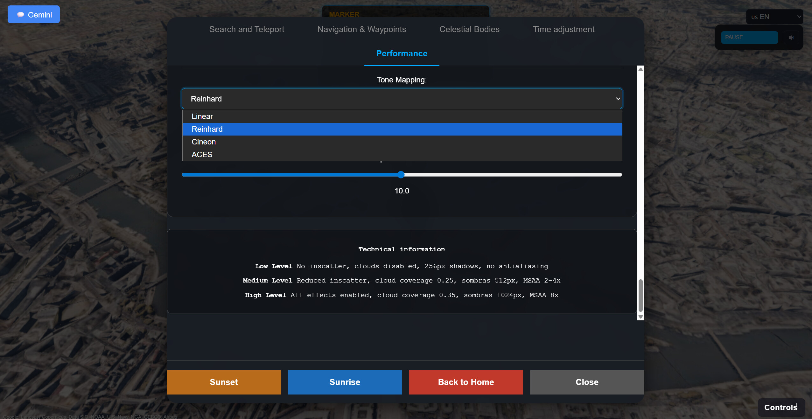The height and width of the screenshot is (419, 812).
Task: Click the Sunset button
Action: [x=224, y=382]
